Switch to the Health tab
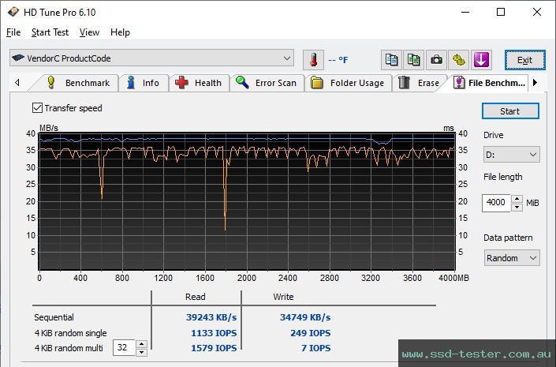 199,83
